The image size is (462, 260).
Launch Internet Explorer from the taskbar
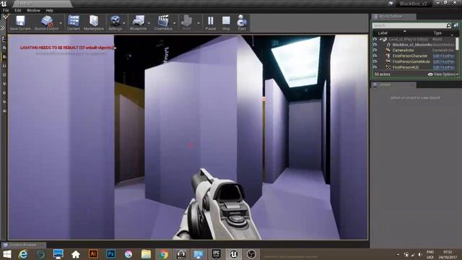point(23,254)
